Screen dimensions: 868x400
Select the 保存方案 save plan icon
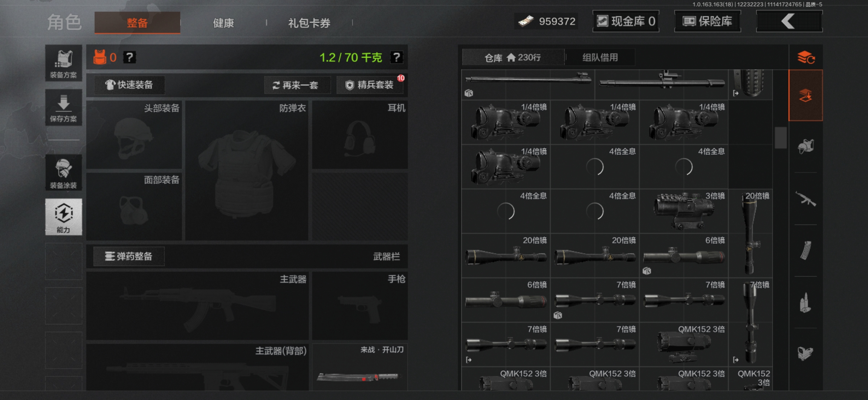[x=63, y=107]
